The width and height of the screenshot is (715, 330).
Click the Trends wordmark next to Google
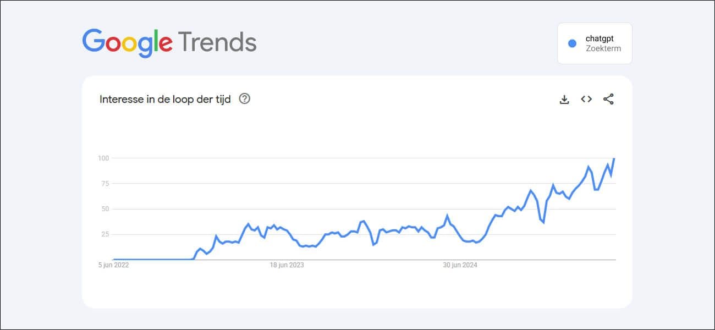(x=217, y=41)
